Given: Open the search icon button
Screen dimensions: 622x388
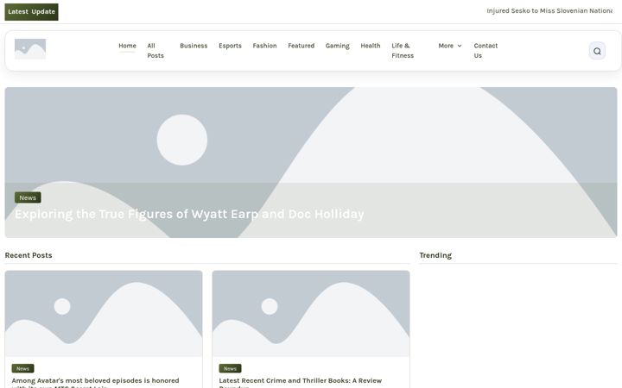Looking at the screenshot, I should (597, 51).
